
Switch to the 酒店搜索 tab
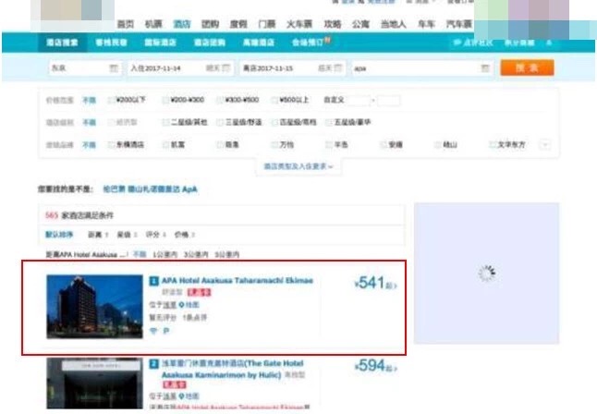(x=62, y=43)
